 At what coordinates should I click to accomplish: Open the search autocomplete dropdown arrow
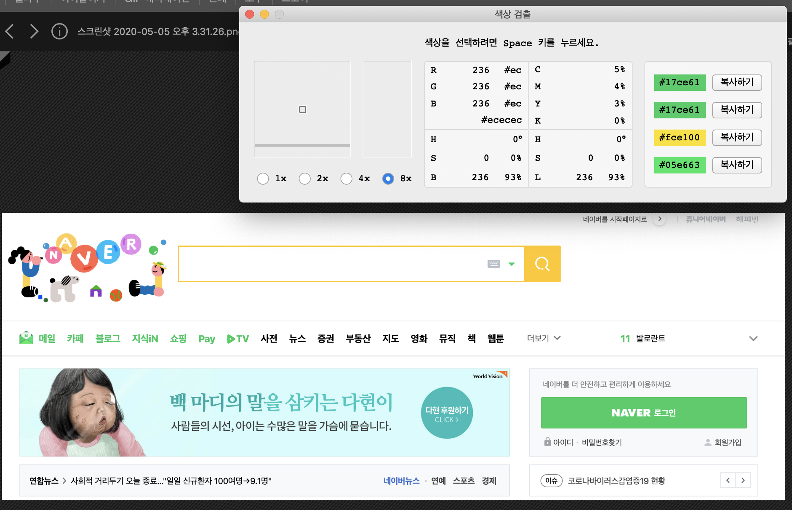(512, 264)
